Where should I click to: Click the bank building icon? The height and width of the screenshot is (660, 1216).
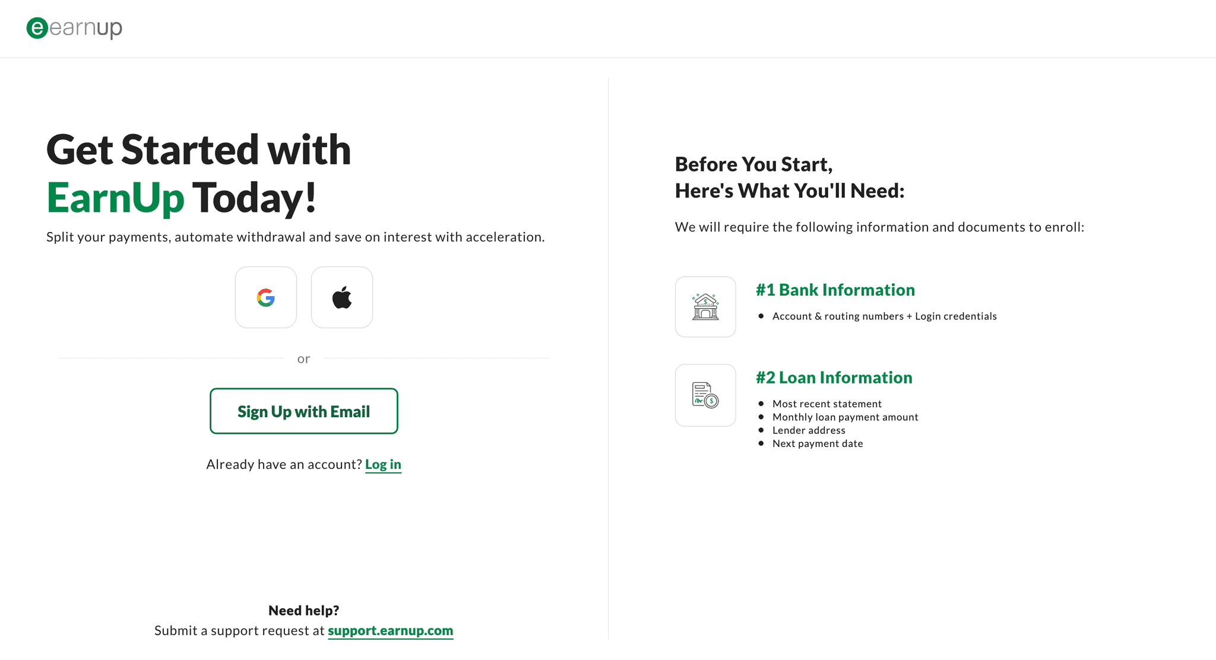point(705,307)
